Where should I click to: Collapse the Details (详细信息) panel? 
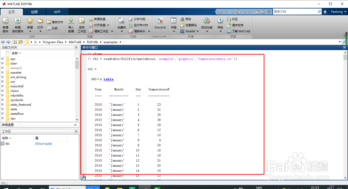coord(75,125)
